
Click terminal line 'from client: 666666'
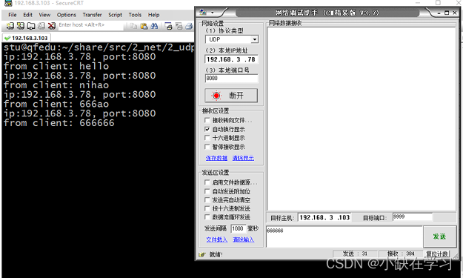pyautogui.click(x=59, y=123)
